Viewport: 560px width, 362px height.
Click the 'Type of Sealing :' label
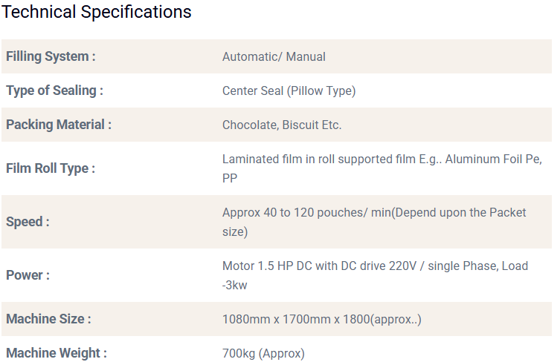point(54,90)
